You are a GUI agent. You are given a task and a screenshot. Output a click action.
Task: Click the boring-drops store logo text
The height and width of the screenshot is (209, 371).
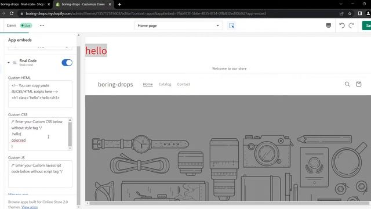tap(115, 84)
